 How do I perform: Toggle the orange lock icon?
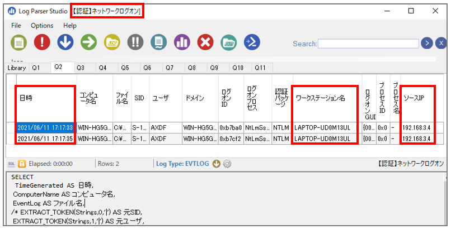pos(22,164)
